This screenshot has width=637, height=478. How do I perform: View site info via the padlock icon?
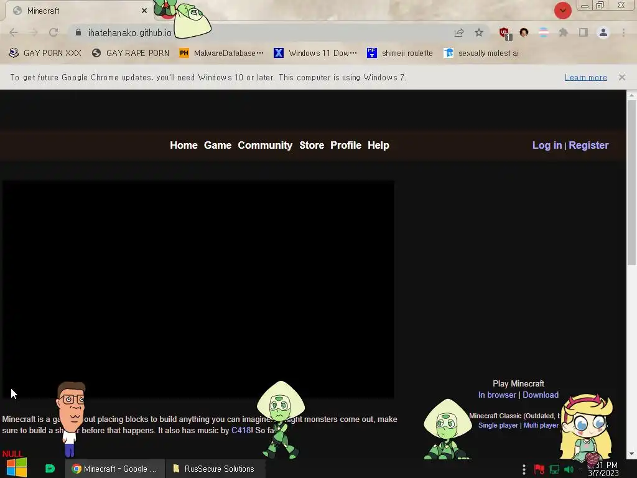[x=78, y=32]
